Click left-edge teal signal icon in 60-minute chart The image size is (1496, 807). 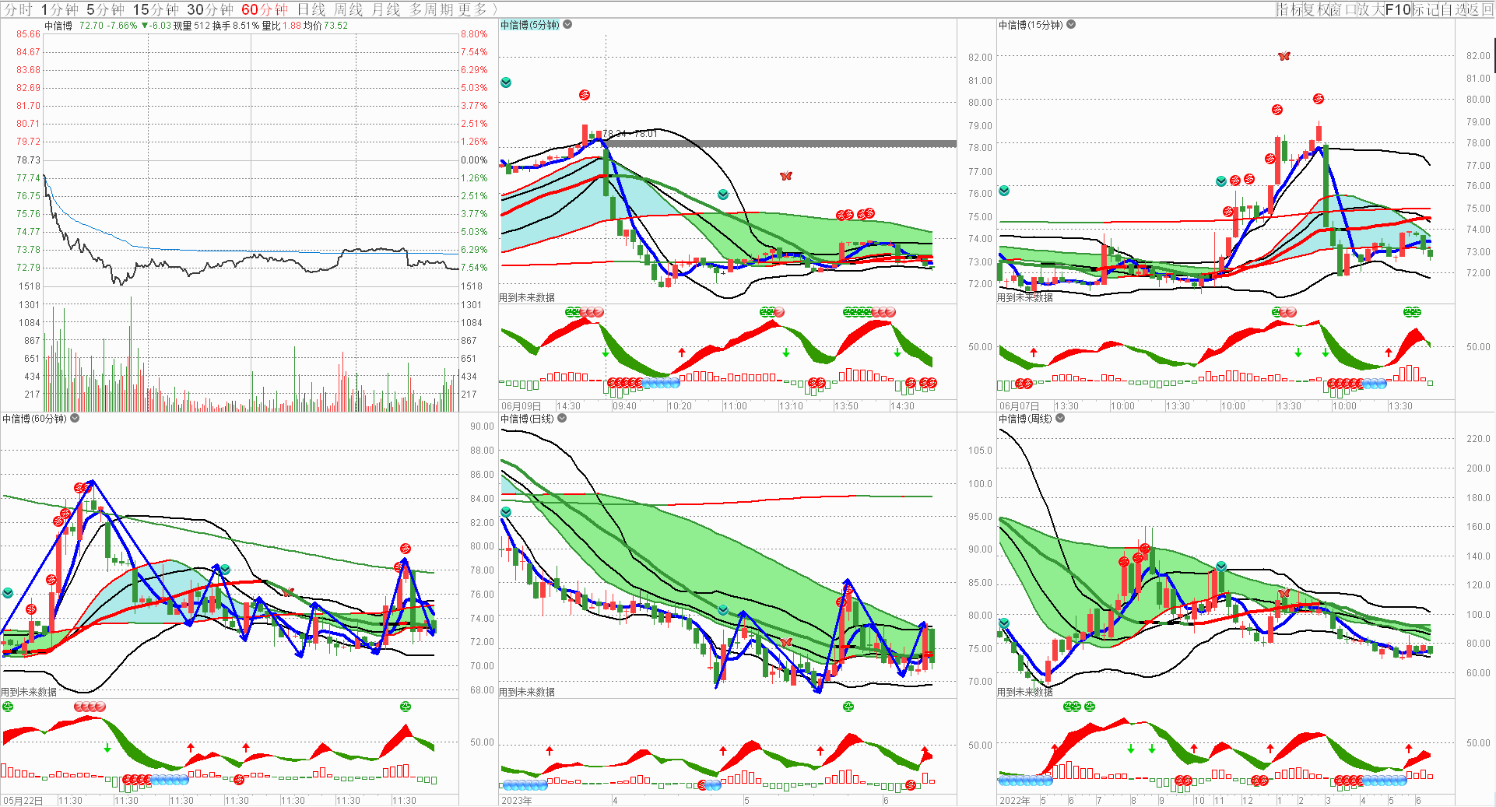8,593
